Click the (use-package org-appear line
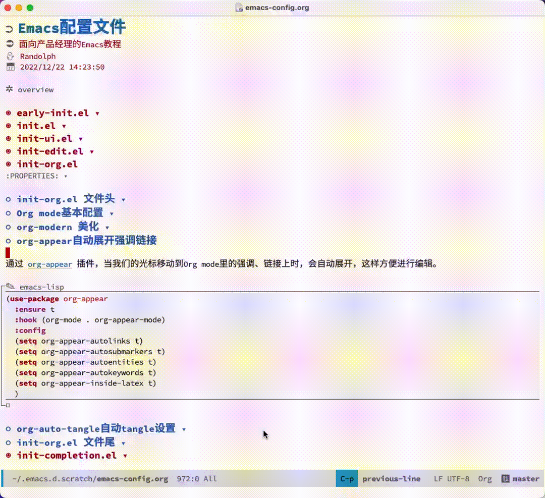Image resolution: width=545 pixels, height=498 pixels. (57, 299)
